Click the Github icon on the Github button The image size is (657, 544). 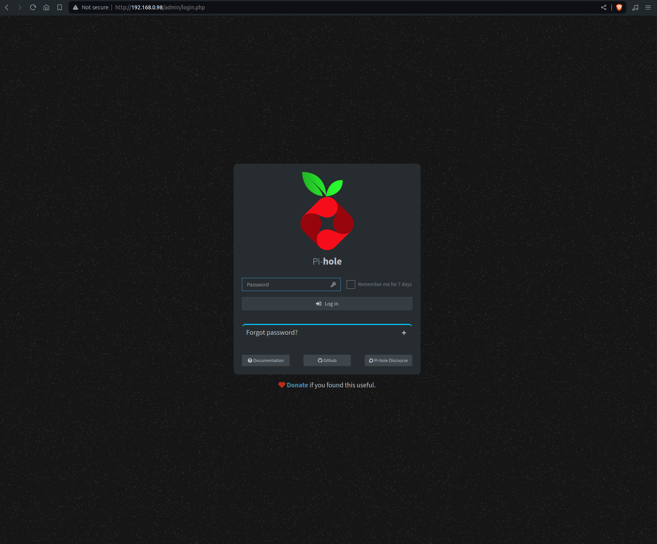(320, 360)
